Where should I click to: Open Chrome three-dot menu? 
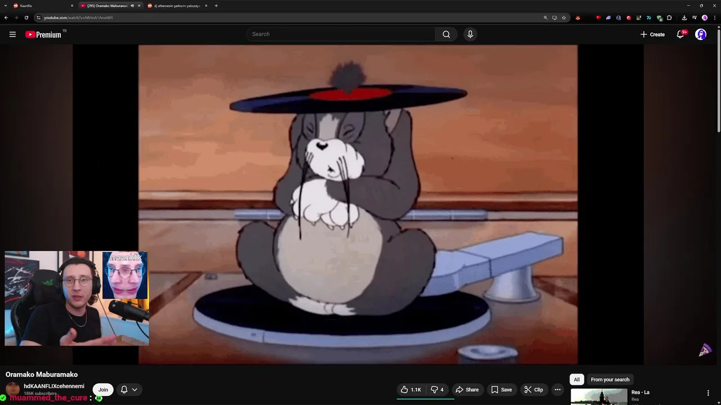point(714,17)
